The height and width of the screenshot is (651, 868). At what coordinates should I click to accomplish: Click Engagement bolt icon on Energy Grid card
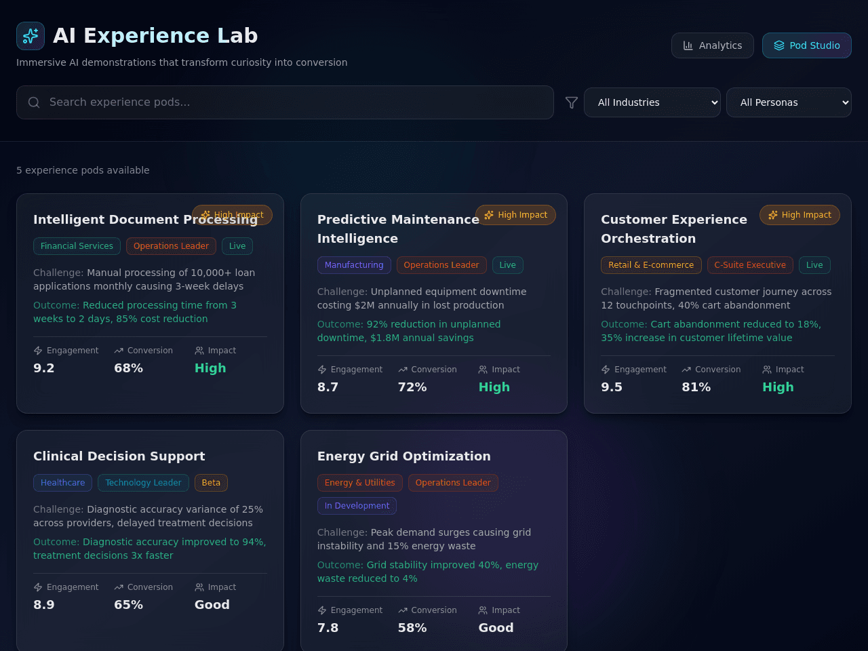[x=322, y=610]
